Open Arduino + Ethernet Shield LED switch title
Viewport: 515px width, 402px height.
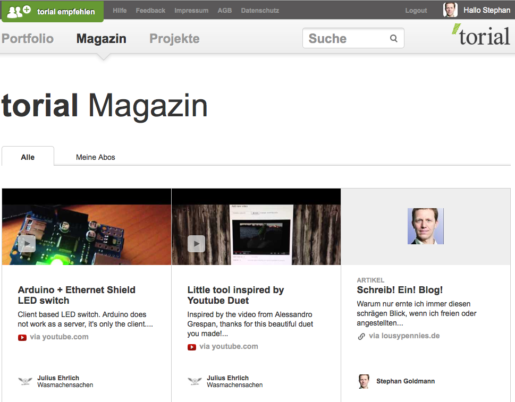point(77,295)
